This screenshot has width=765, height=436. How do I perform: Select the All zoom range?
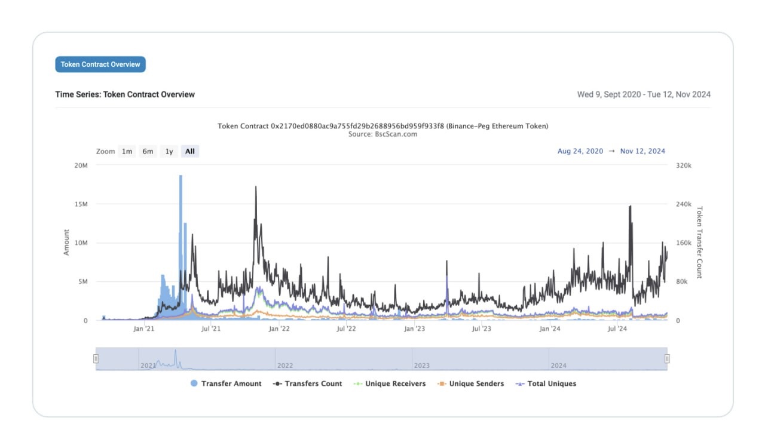pos(190,151)
